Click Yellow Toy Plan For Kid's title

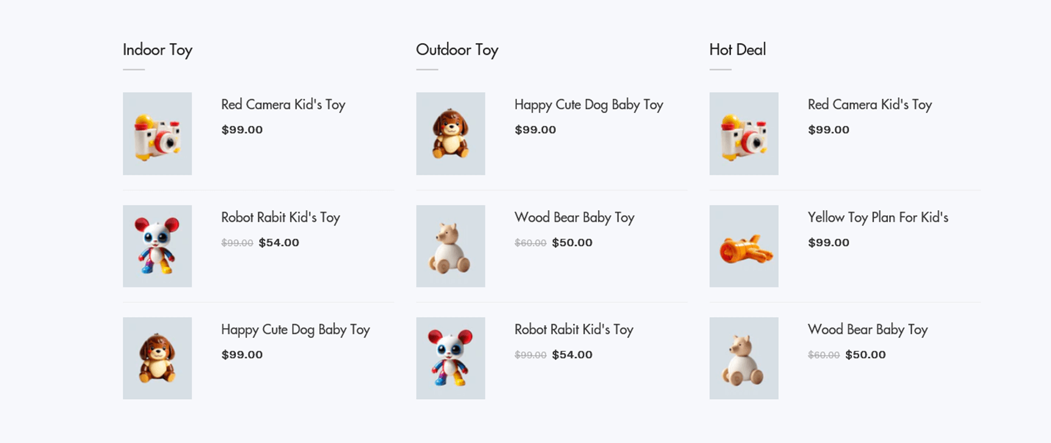878,218
